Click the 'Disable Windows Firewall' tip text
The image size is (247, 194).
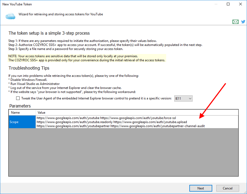click(28, 80)
